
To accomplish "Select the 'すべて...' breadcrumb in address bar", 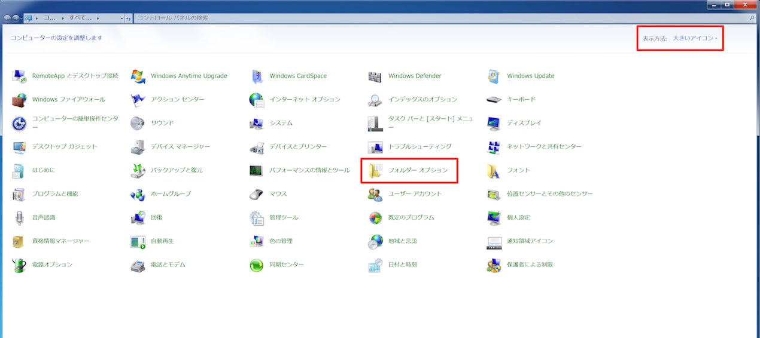I will tap(80, 19).
